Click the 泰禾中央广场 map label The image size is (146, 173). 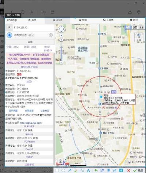pyautogui.click(x=74, y=158)
